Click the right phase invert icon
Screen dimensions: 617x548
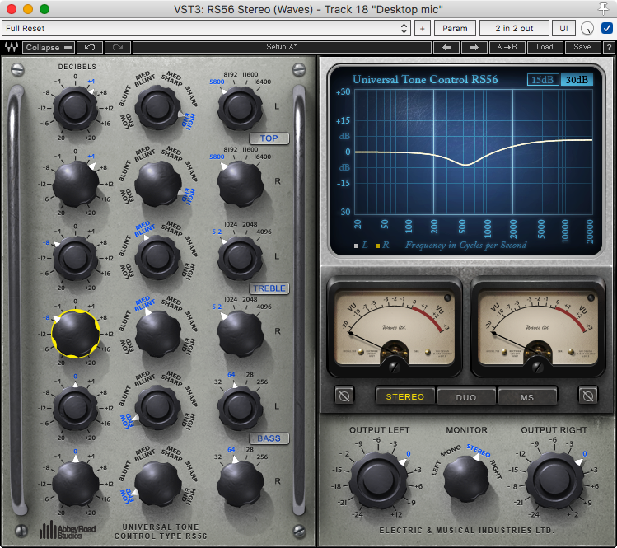click(x=588, y=396)
